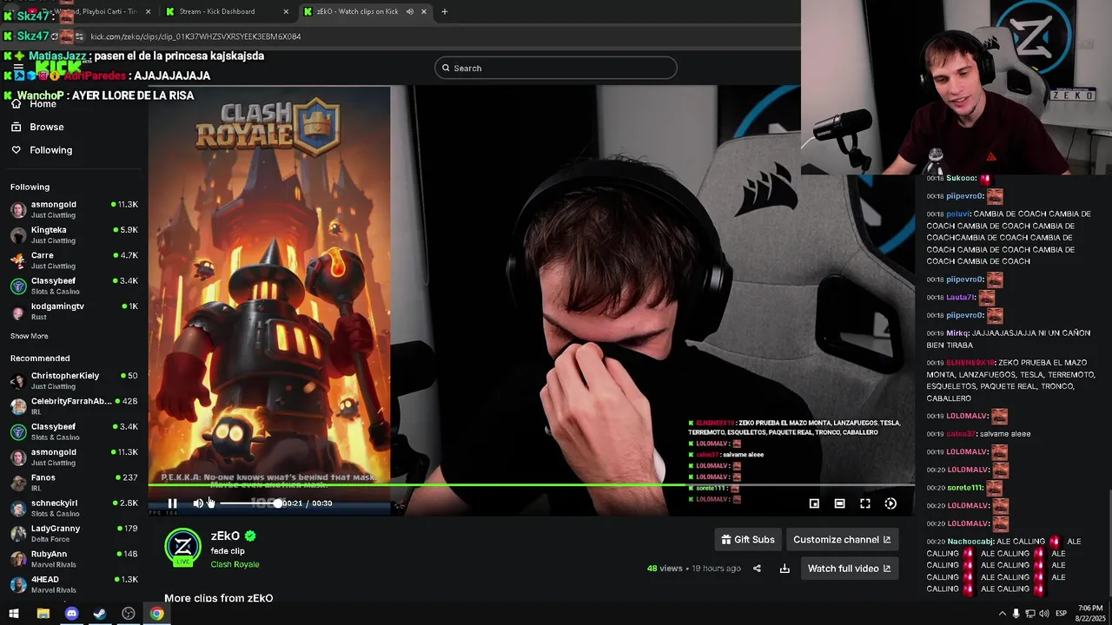Screen dimensions: 1112x625
Task: Show hidden system tray icons
Action: click(1002, 614)
